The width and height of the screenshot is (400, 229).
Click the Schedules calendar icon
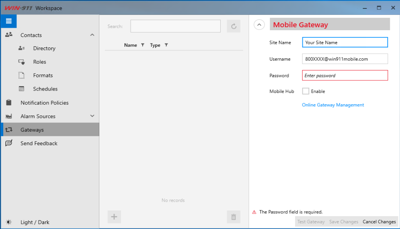pyautogui.click(x=21, y=89)
